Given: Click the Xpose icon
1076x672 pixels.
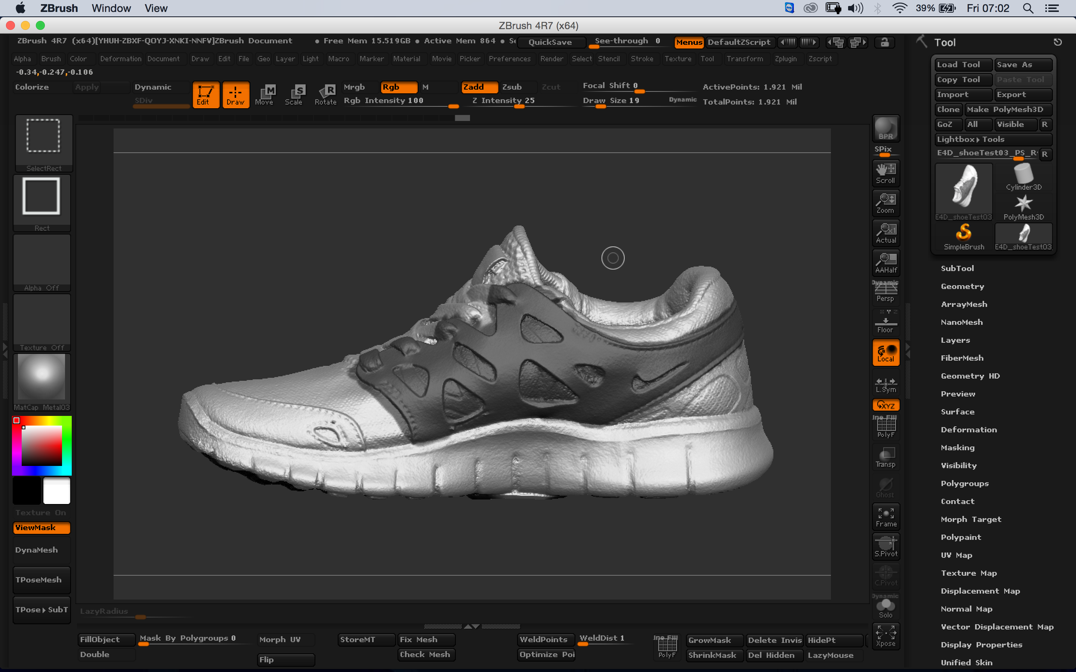Looking at the screenshot, I should pyautogui.click(x=886, y=637).
